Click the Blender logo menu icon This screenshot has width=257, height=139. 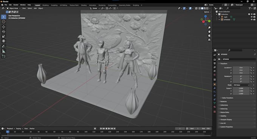[2, 5]
